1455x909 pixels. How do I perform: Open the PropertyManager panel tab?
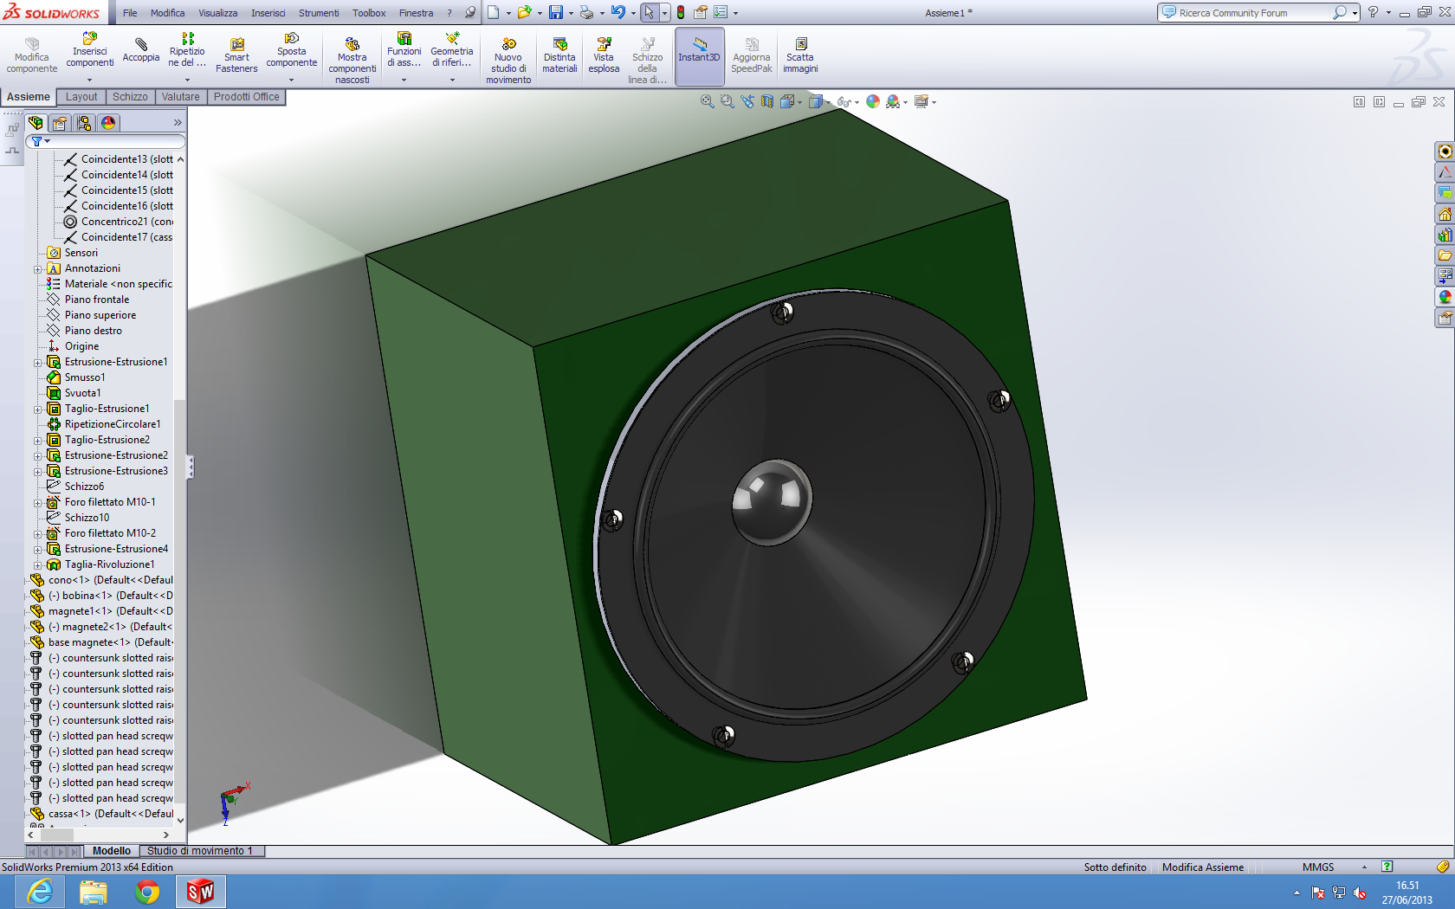(x=60, y=123)
